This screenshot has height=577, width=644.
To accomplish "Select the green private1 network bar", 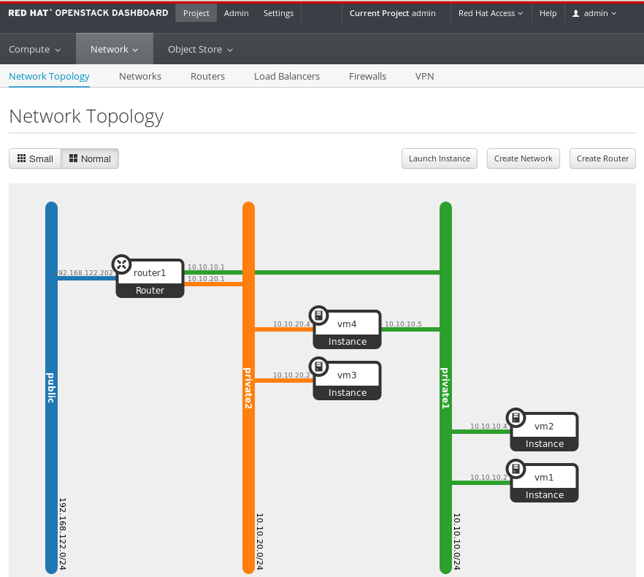I will (445, 388).
